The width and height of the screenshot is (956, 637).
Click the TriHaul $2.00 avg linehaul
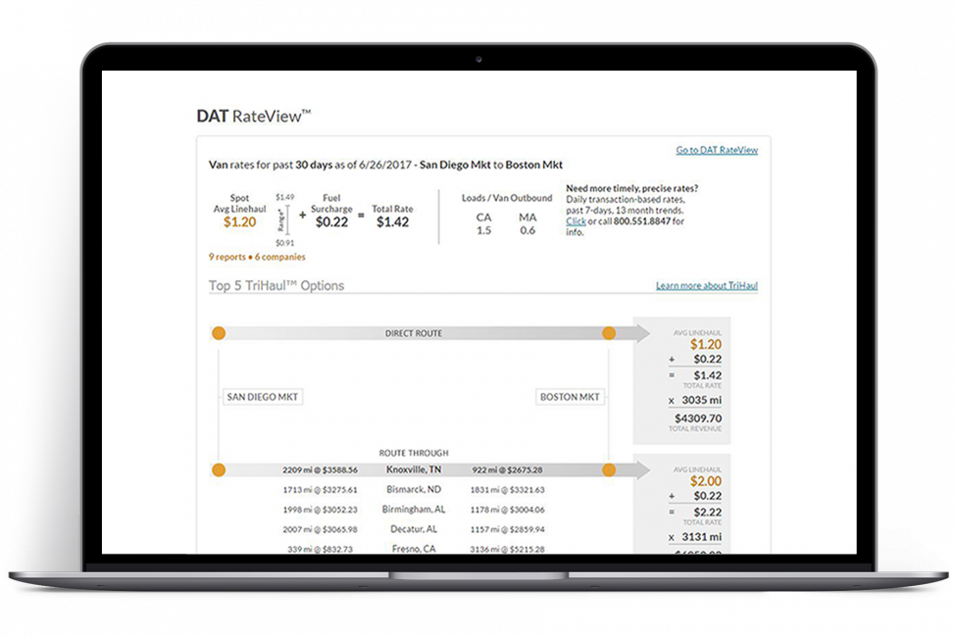tap(705, 481)
